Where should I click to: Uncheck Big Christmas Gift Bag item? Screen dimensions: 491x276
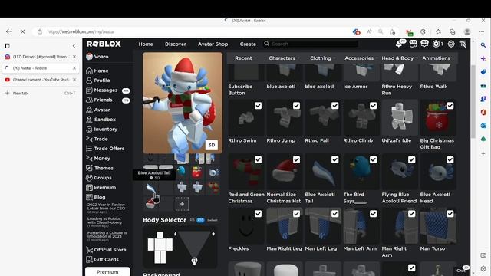450,106
